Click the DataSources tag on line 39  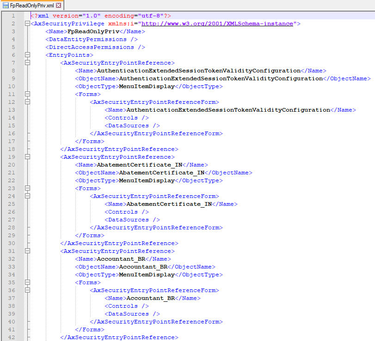pyautogui.click(x=132, y=314)
